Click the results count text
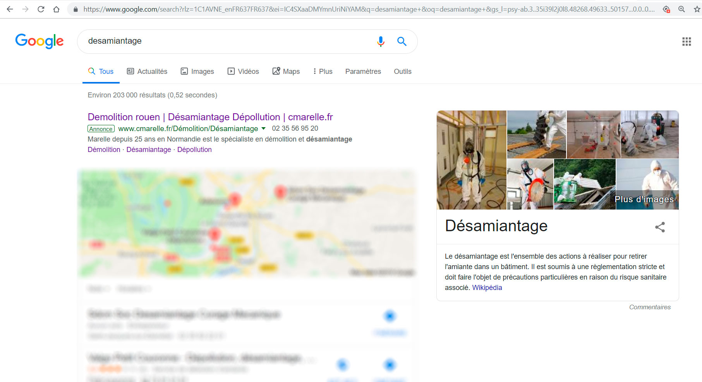This screenshot has width=702, height=382. click(x=153, y=95)
